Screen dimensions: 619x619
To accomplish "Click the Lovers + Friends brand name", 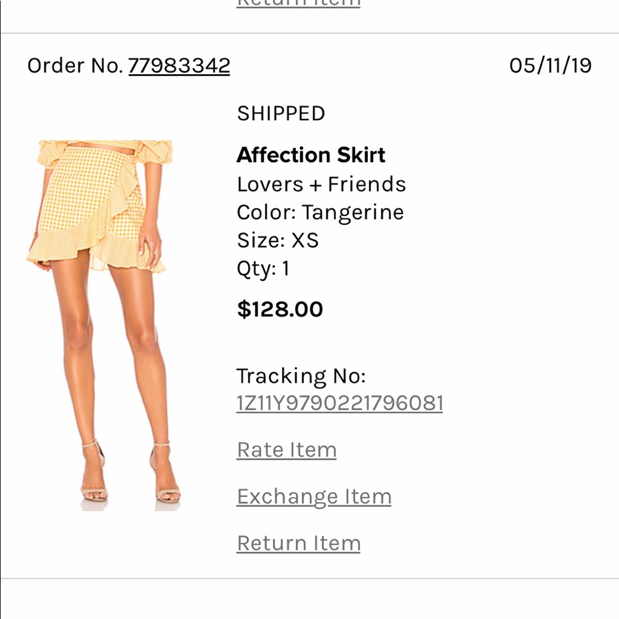I will pyautogui.click(x=321, y=184).
